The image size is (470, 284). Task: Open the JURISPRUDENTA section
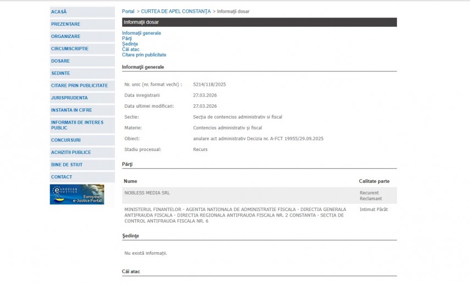coord(69,98)
